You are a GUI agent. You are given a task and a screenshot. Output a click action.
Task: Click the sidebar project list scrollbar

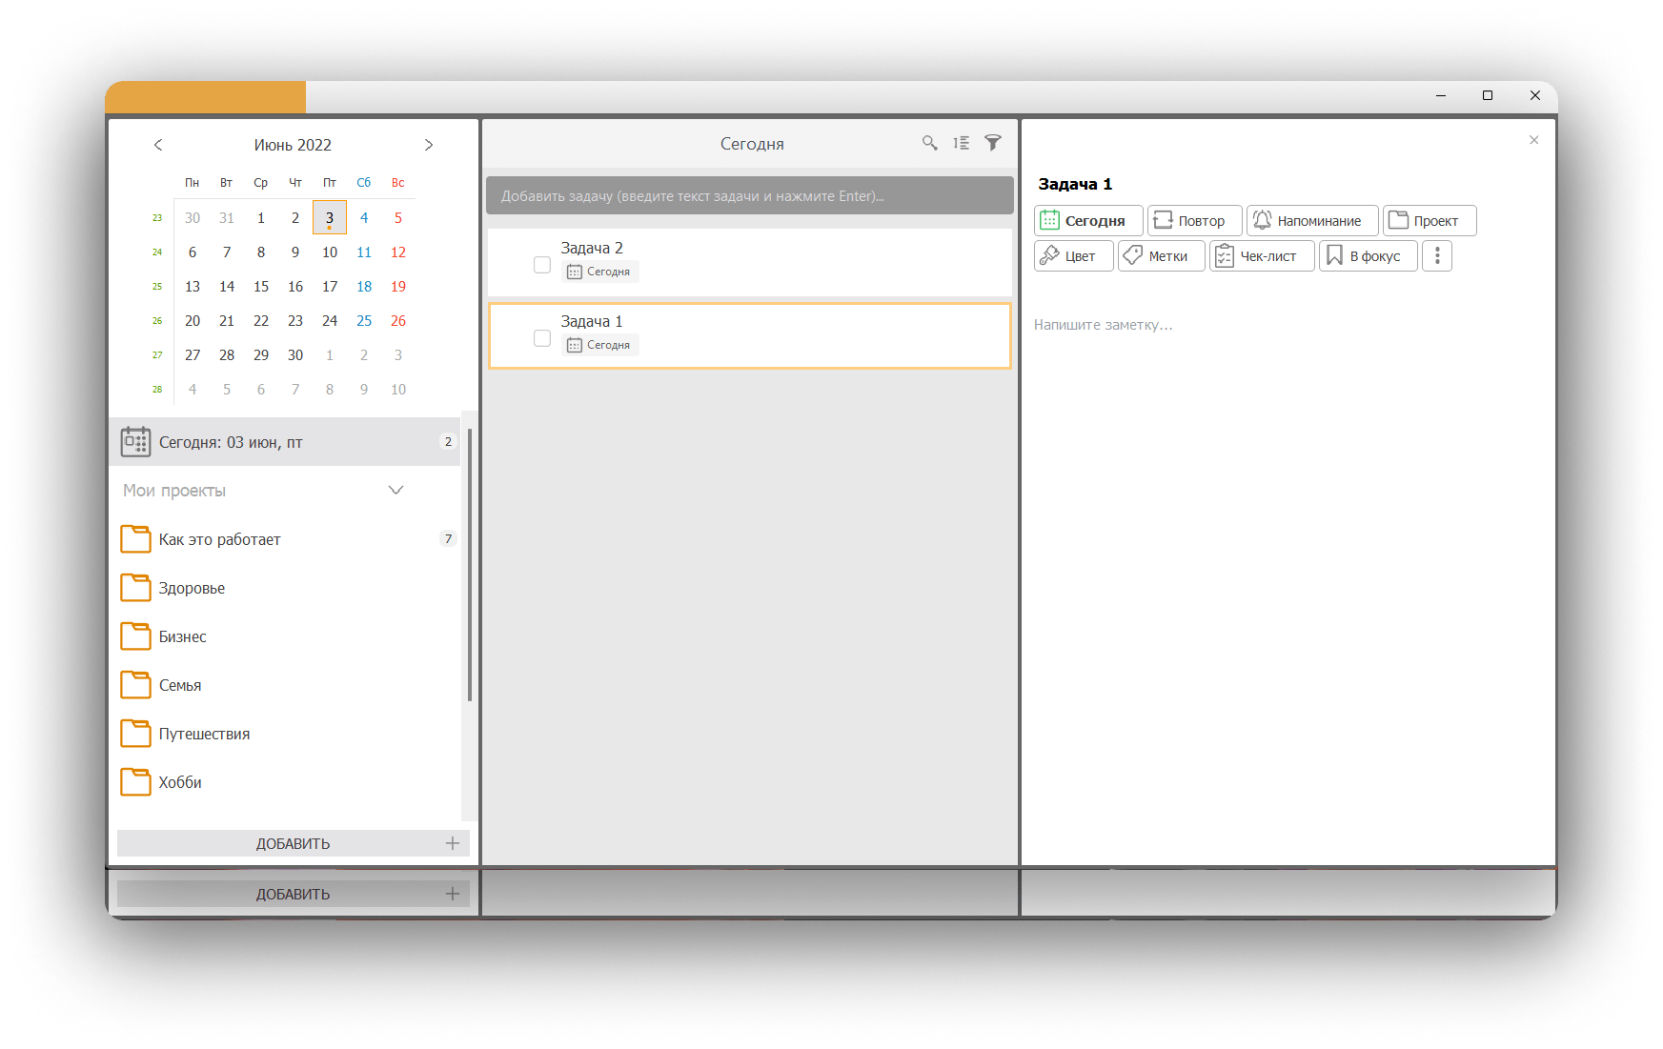(470, 564)
